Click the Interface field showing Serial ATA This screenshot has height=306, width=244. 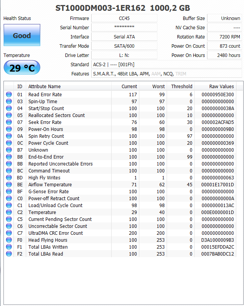coord(124,37)
